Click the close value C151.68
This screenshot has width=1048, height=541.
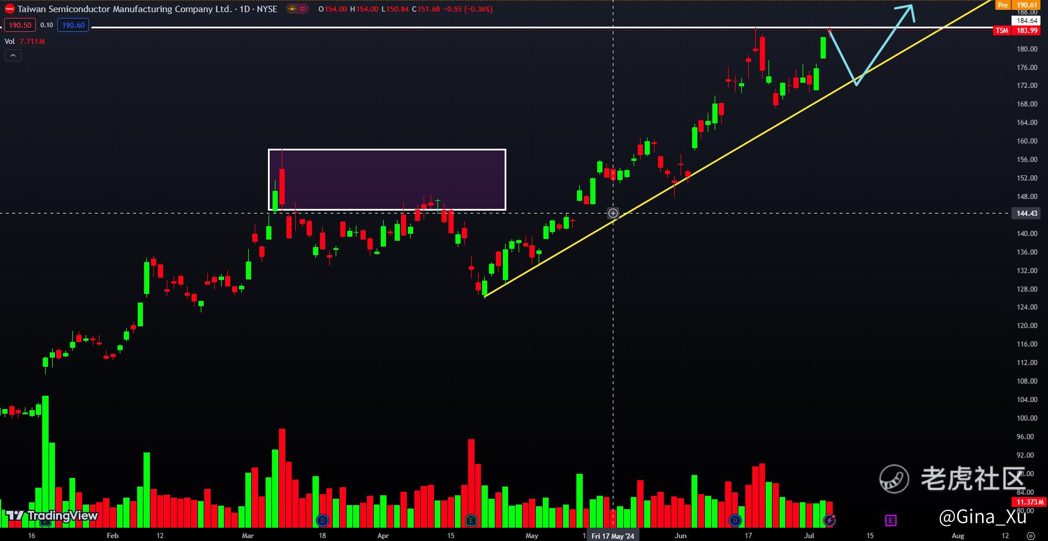coord(425,9)
